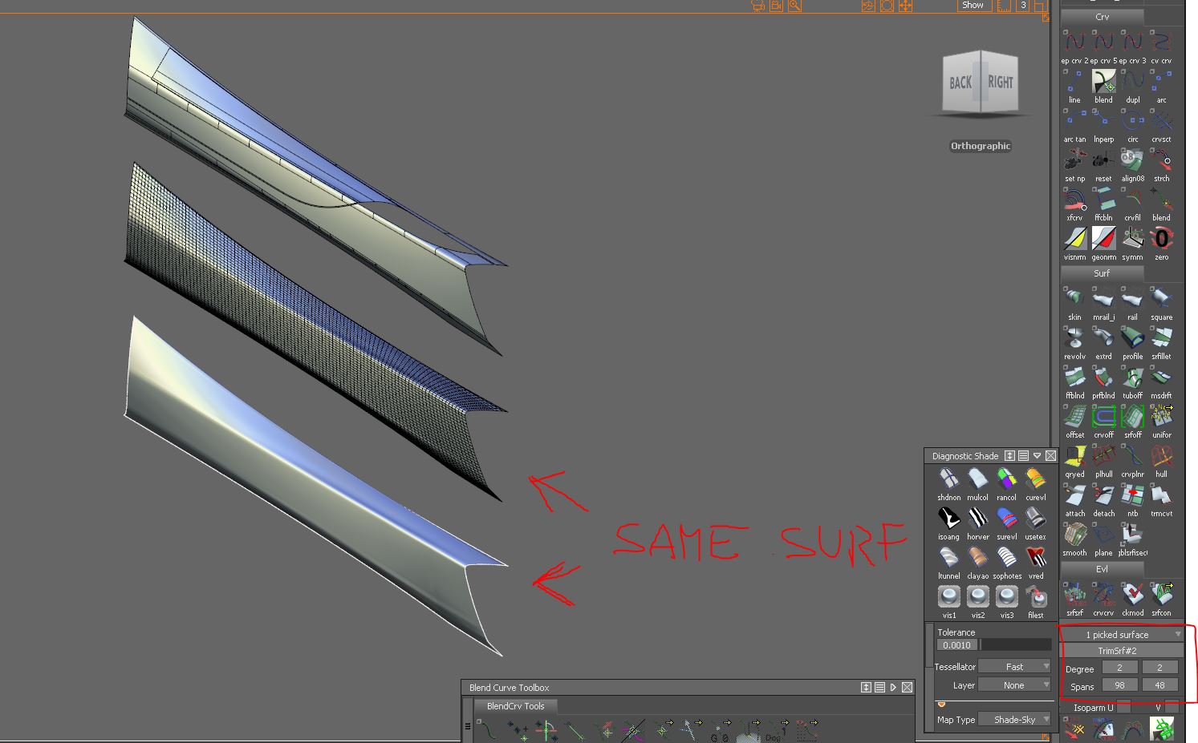Select the symm symmetry tool

tap(1132, 240)
